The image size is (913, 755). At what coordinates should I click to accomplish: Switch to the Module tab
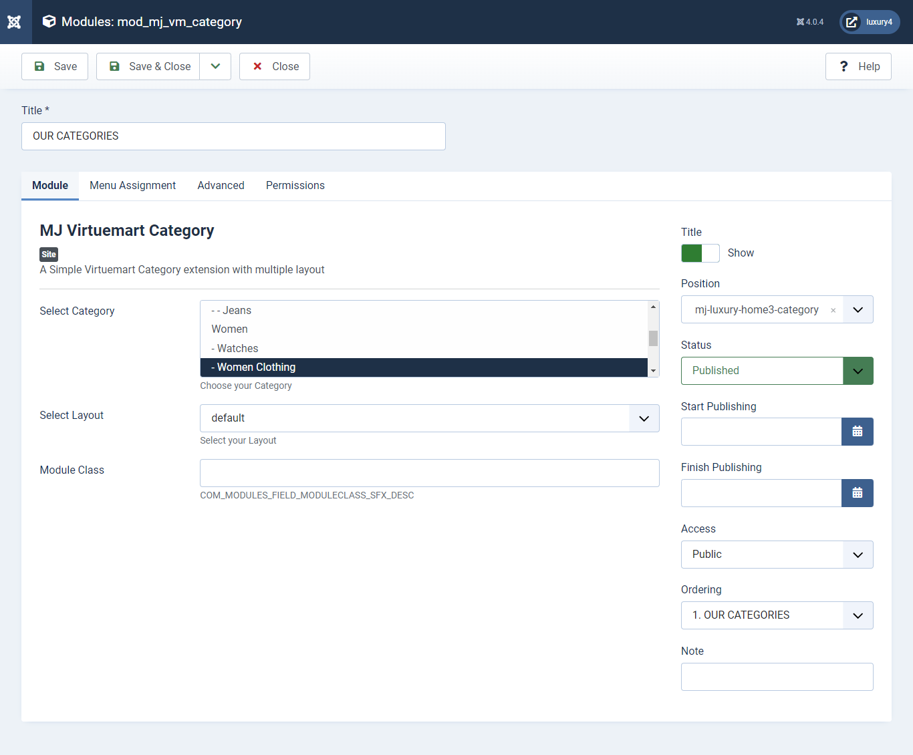[x=50, y=186]
